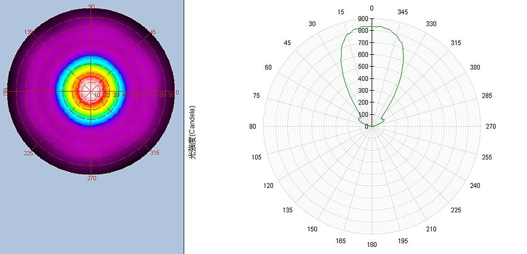Screen dimensions: 527x254
Task: Click the 900 radial tick label
Action: [x=362, y=19]
